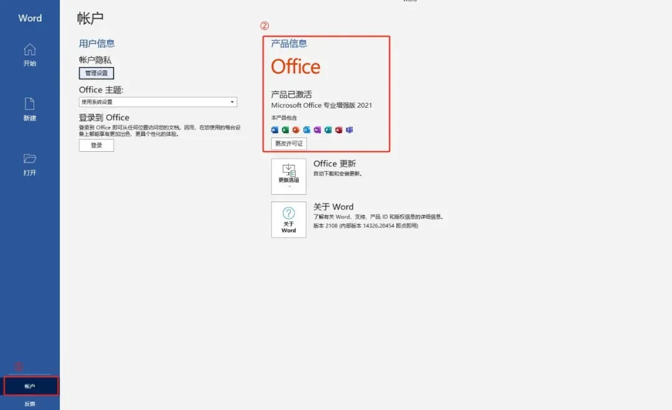Click the 管理设置 button under 帐户隐私

[96, 73]
